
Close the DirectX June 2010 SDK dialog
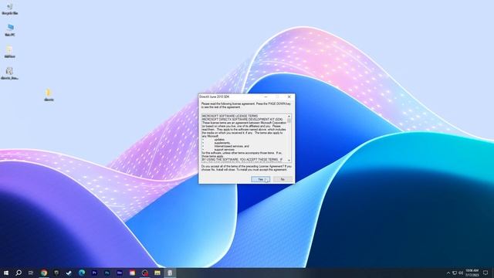289,97
